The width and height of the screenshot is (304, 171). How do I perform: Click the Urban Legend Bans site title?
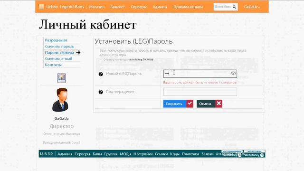[x=65, y=7]
